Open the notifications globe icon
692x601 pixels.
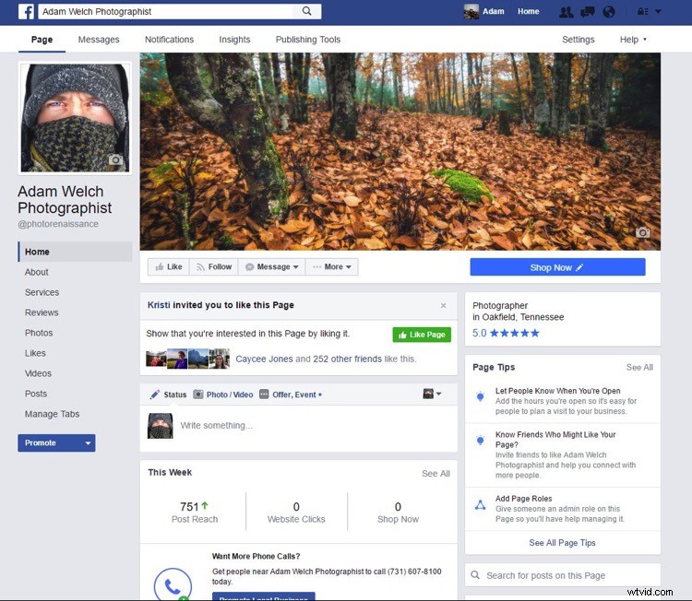pyautogui.click(x=609, y=12)
